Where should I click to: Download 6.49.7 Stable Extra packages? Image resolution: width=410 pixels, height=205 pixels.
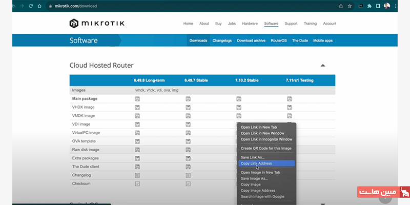pos(188,158)
